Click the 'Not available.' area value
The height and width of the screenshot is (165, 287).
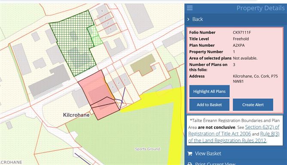pyautogui.click(x=245, y=58)
